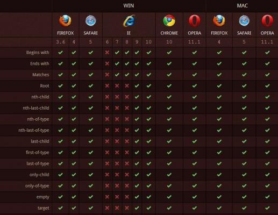Click the FIREFOX label under MAC
The height and width of the screenshot is (215, 278).
tap(219, 33)
